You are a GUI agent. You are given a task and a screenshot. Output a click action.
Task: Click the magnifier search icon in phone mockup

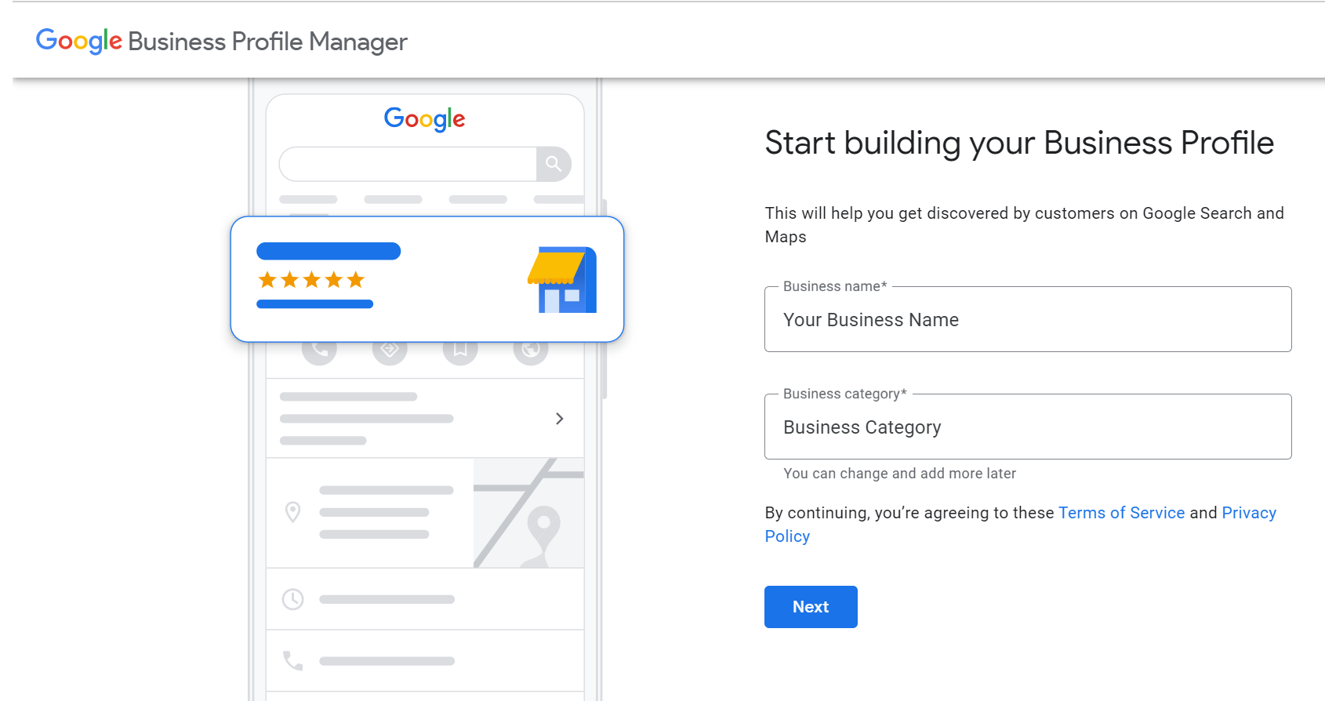point(554,164)
